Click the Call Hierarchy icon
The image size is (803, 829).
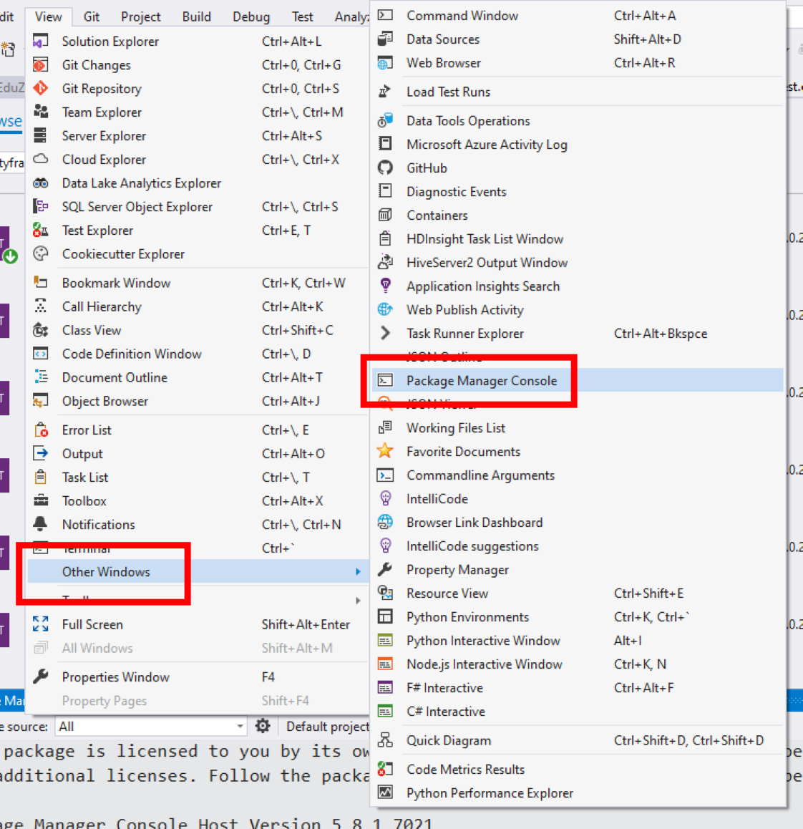[41, 306]
